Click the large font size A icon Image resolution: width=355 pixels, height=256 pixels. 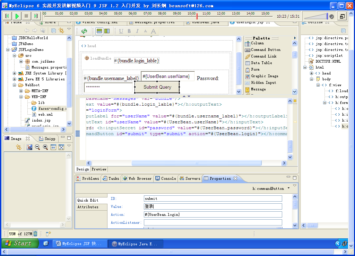click(x=154, y=31)
